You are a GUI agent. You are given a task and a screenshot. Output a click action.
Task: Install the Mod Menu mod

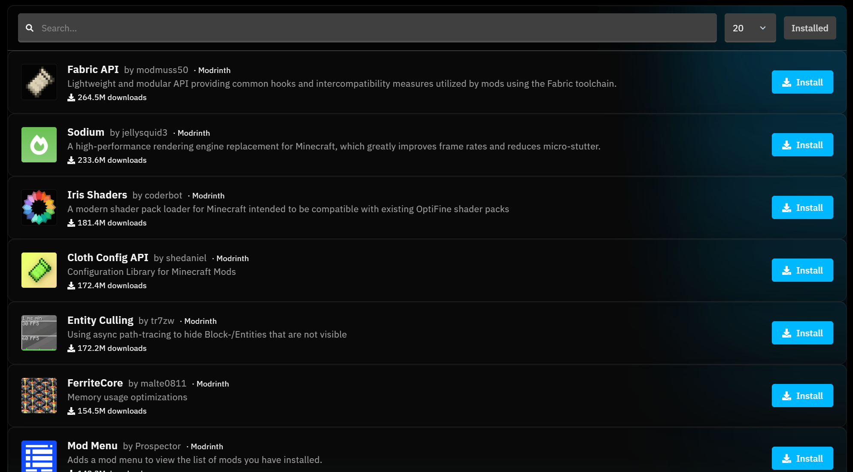802,458
